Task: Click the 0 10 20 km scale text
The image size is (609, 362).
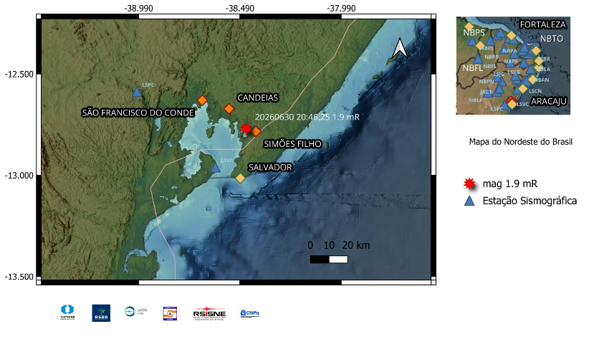Action: [338, 245]
